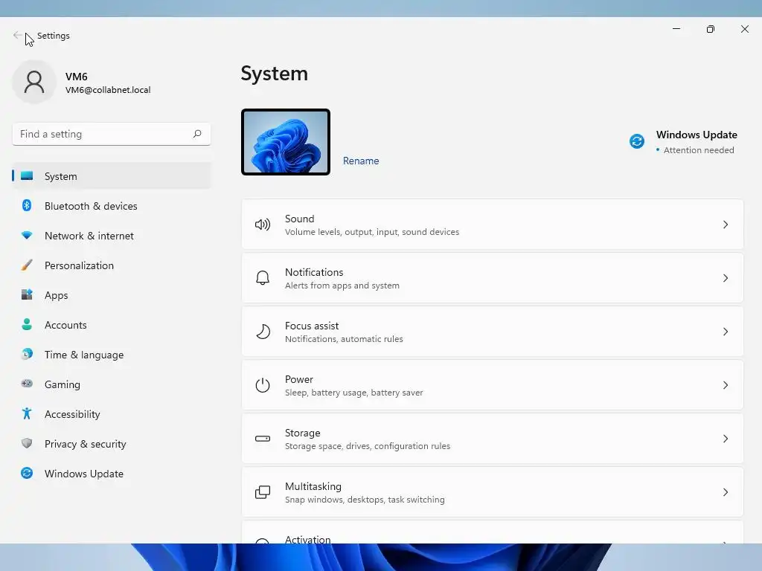Click the Windows Update sync icon at top right
762x571 pixels.
coord(637,141)
